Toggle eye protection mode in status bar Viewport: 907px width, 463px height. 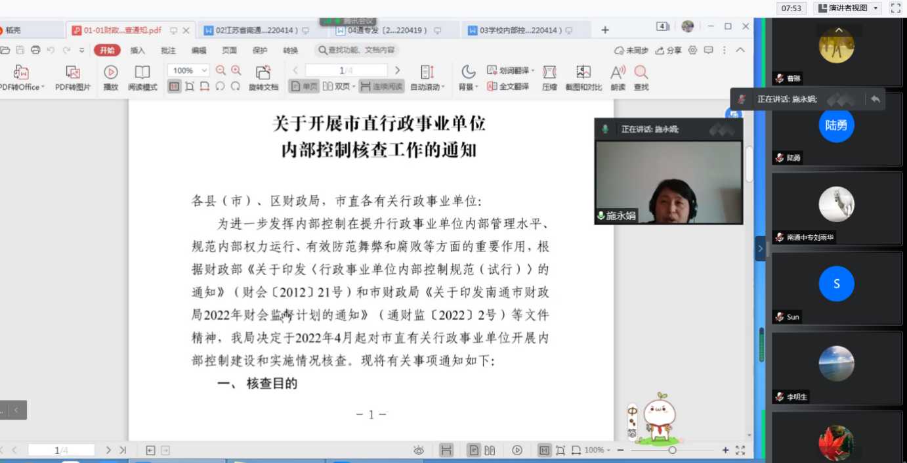419,450
